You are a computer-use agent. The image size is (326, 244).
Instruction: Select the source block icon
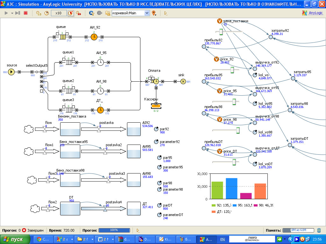tap(11, 72)
